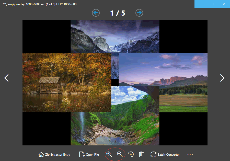Zoom in with the plus magnifier icon

coord(109,154)
